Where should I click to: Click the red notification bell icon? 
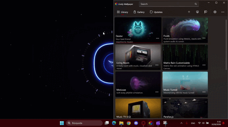click(224, 123)
